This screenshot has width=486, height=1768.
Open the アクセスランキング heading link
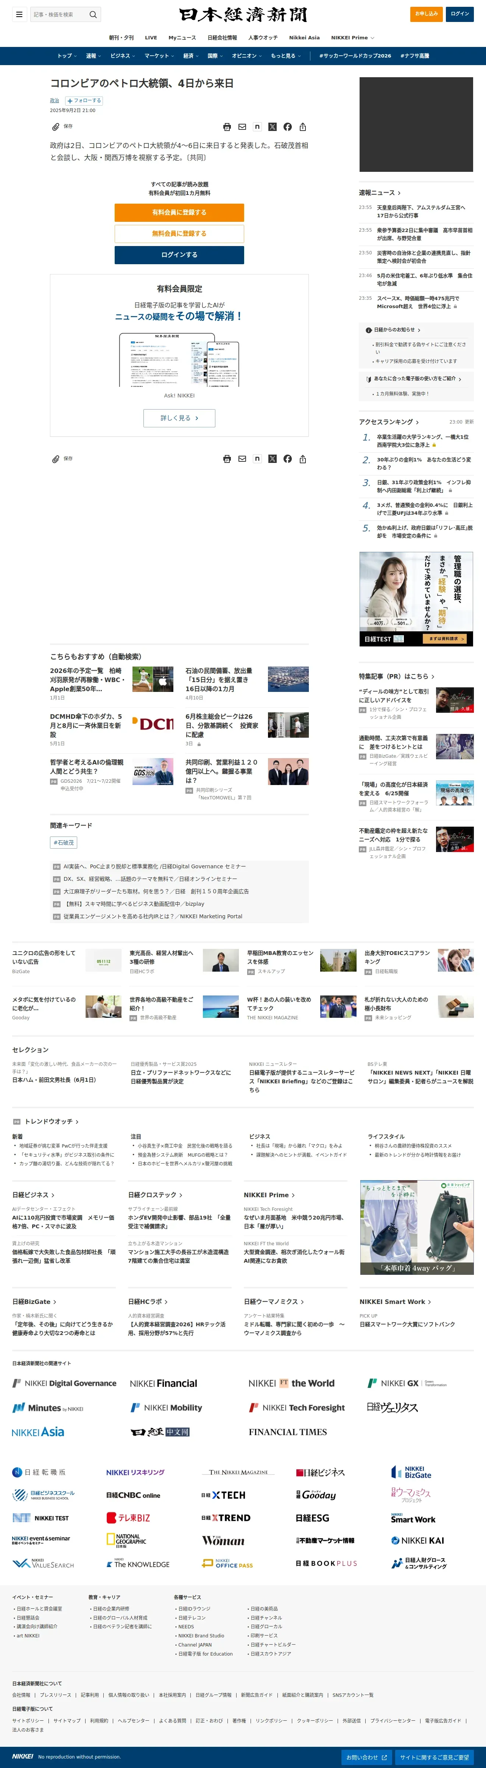click(x=388, y=422)
